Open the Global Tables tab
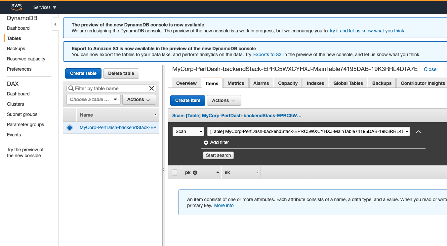This screenshot has width=447, height=246. [x=348, y=83]
